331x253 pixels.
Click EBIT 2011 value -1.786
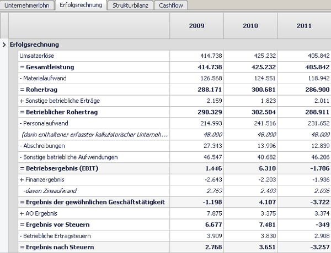(319, 168)
